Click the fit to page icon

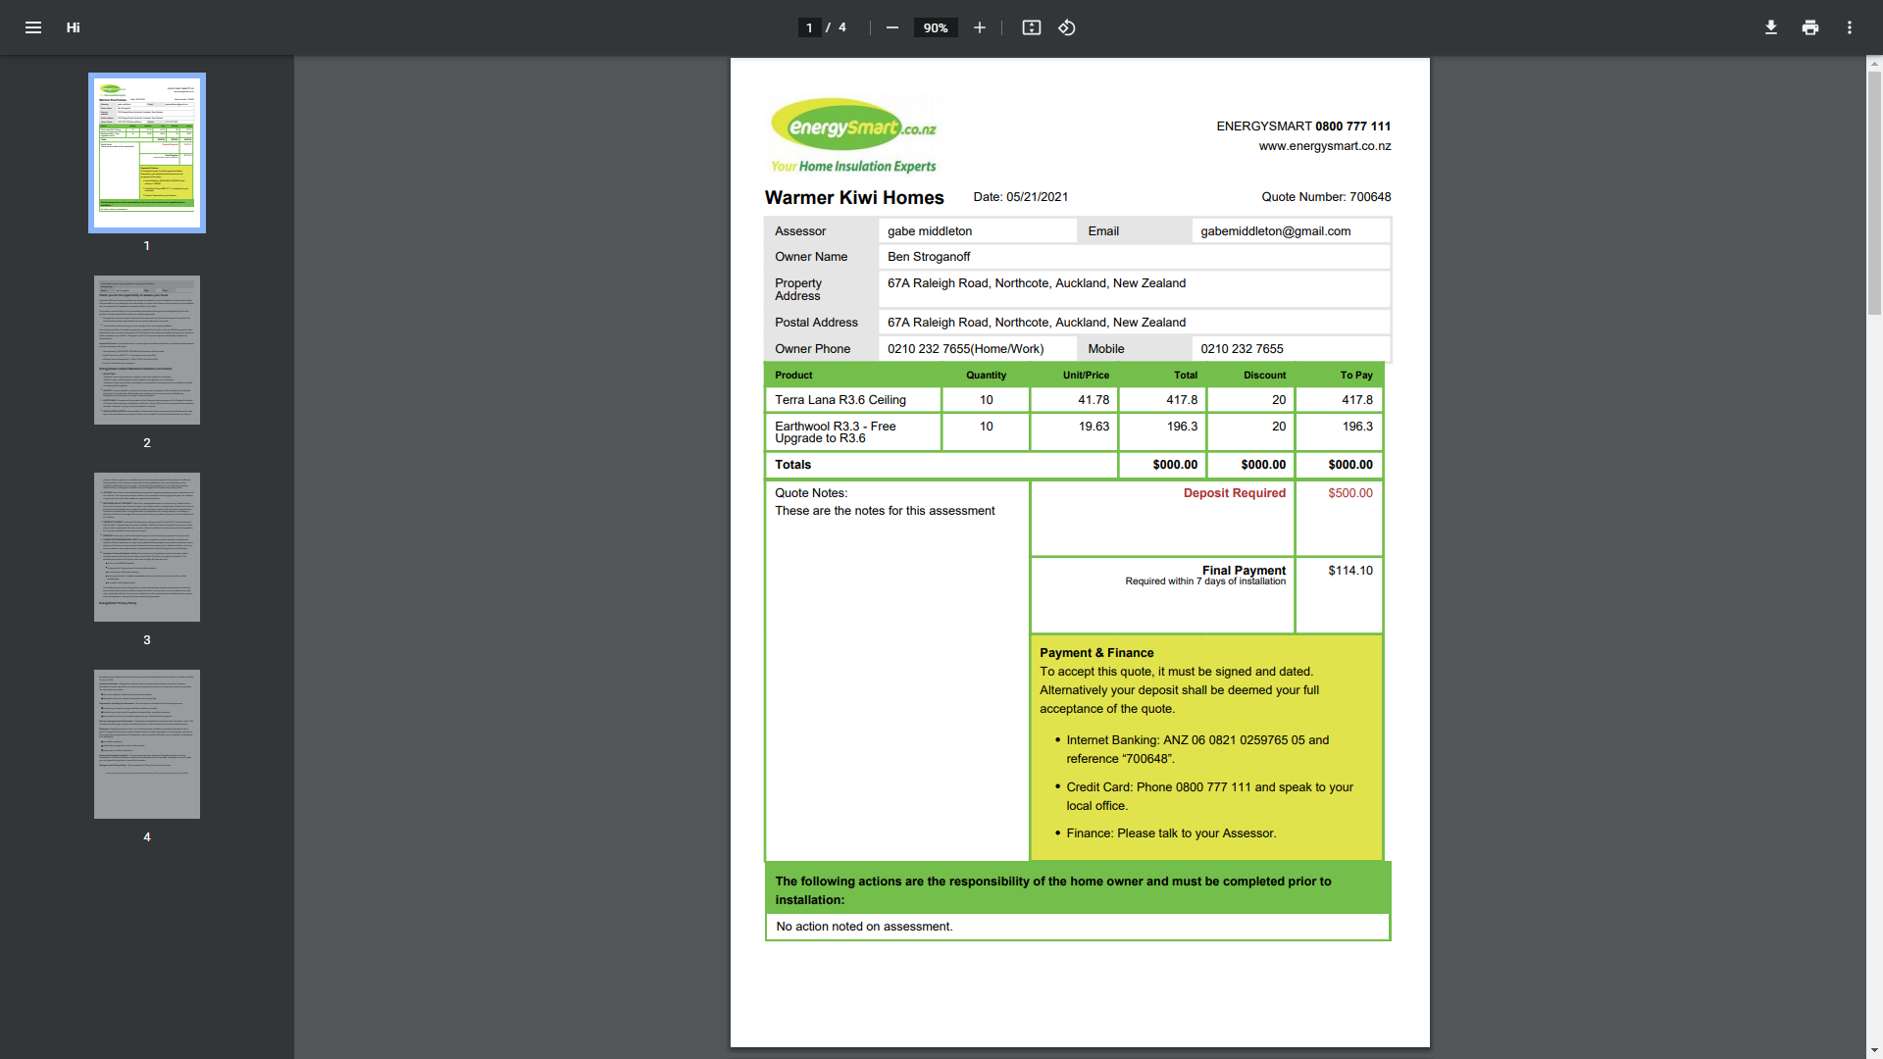point(1031,27)
